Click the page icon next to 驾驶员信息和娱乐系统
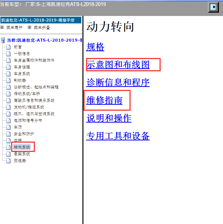 [9, 100]
